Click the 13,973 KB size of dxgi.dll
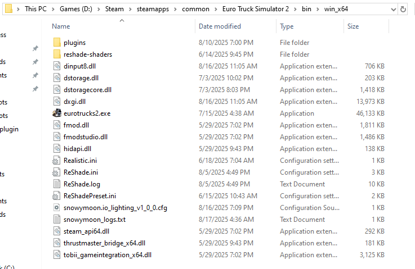415x269 pixels. [371, 102]
